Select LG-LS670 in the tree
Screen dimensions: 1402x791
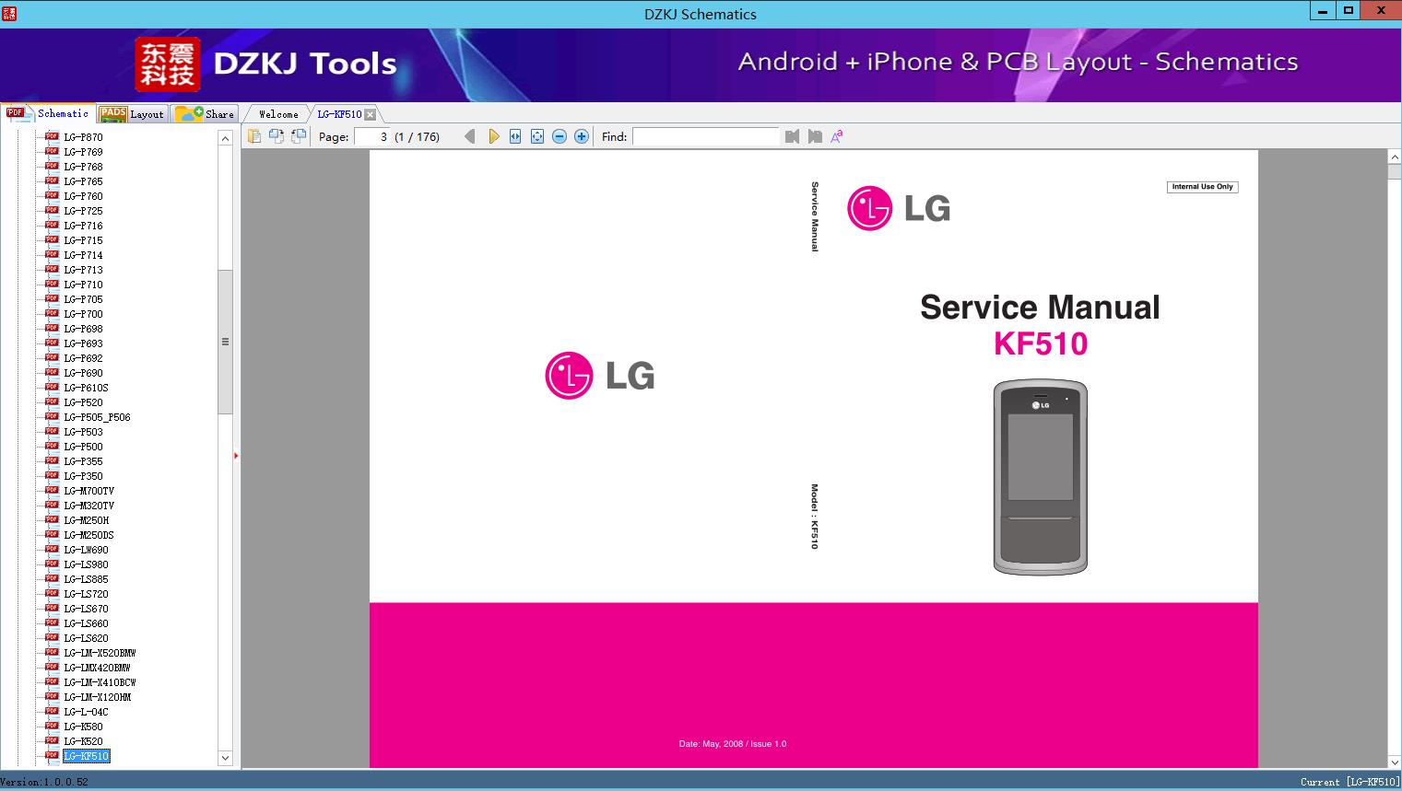[x=86, y=609]
